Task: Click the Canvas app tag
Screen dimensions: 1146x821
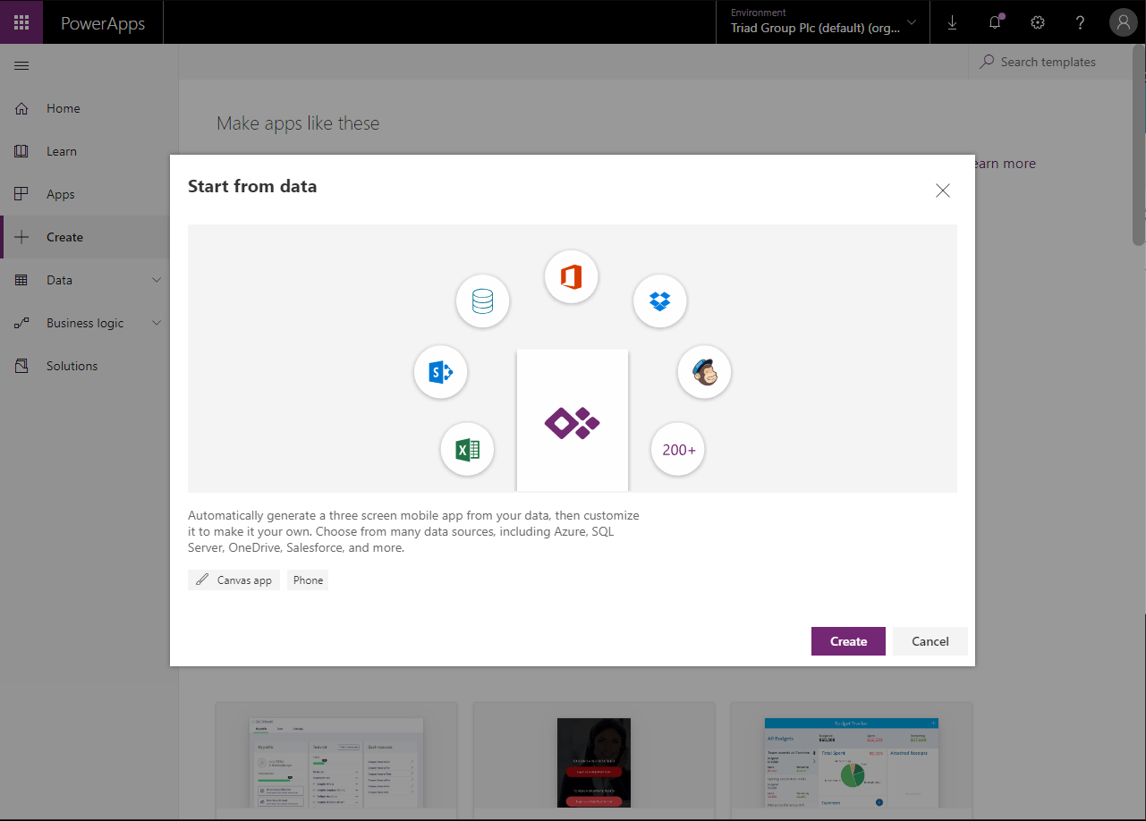Action: click(234, 580)
